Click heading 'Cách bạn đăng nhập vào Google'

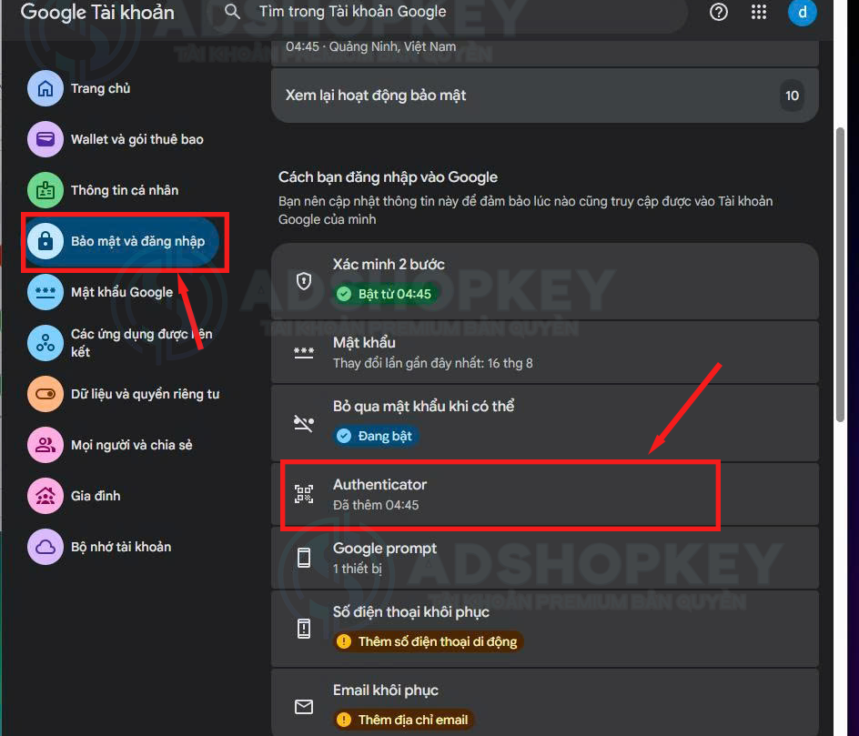[388, 176]
